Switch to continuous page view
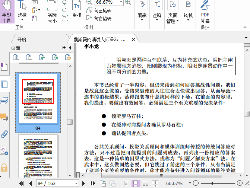This screenshot has width=250, height=188. tap(136, 184)
